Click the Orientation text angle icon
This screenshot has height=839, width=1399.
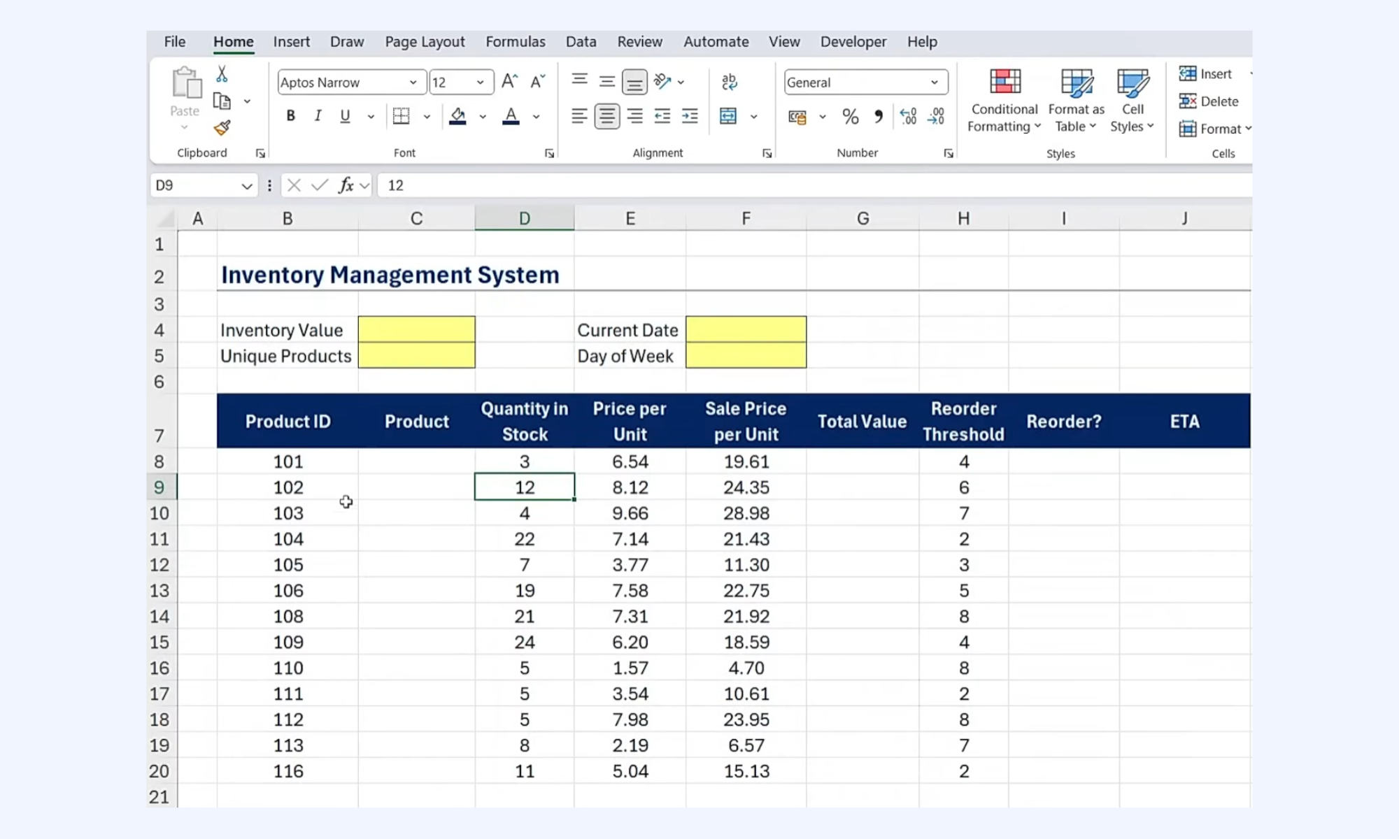[x=662, y=82]
